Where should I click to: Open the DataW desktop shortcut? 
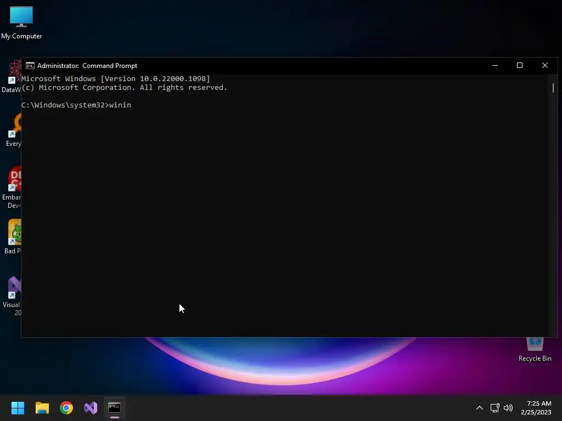coord(12,76)
